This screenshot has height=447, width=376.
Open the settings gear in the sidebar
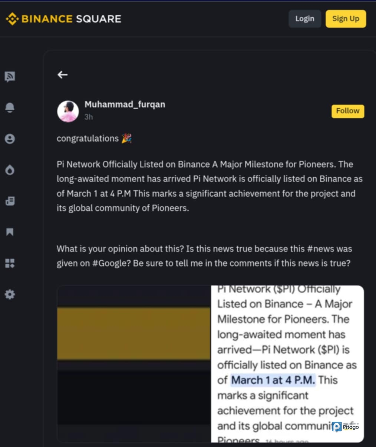tap(10, 295)
